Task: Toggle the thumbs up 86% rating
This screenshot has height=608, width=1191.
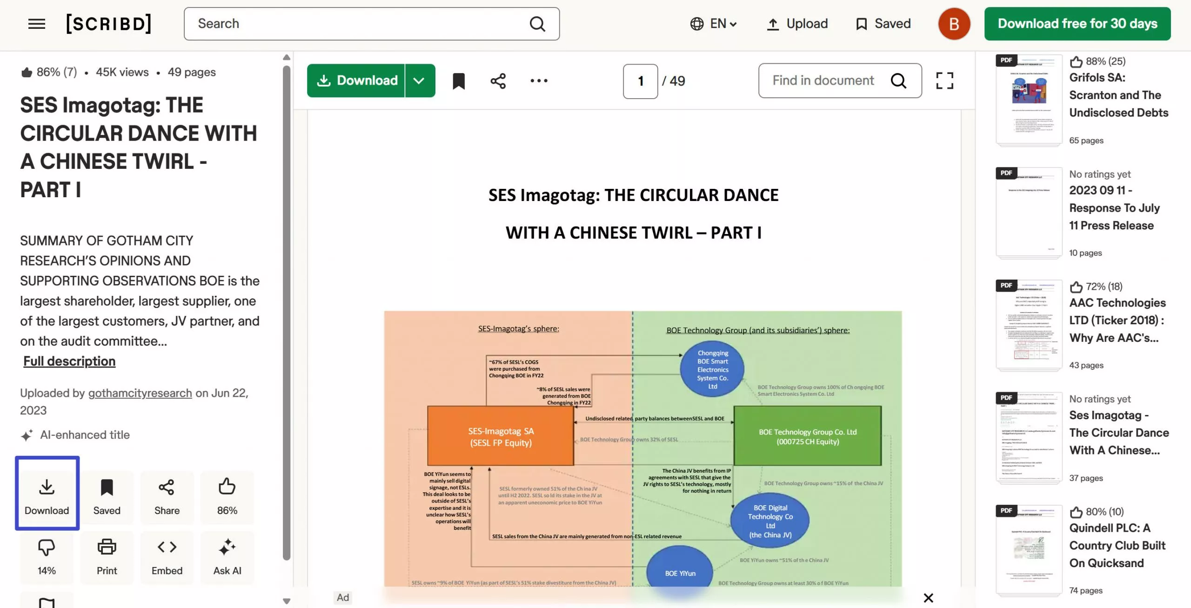Action: (x=227, y=496)
